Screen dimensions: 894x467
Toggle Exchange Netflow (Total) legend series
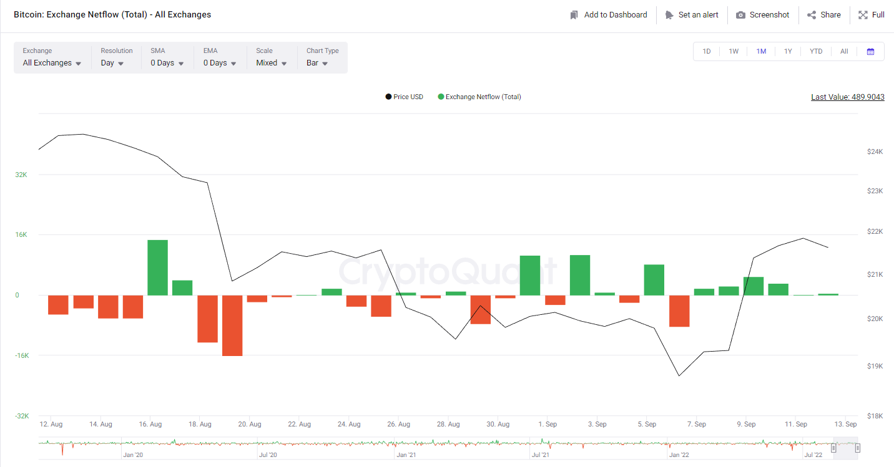[479, 97]
